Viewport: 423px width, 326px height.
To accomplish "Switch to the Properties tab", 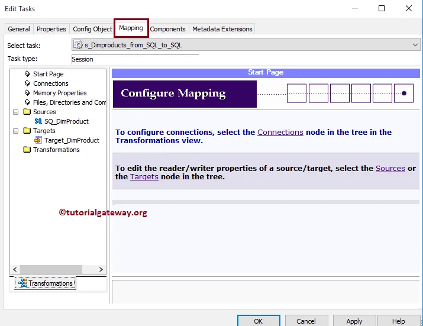I will click(x=51, y=29).
